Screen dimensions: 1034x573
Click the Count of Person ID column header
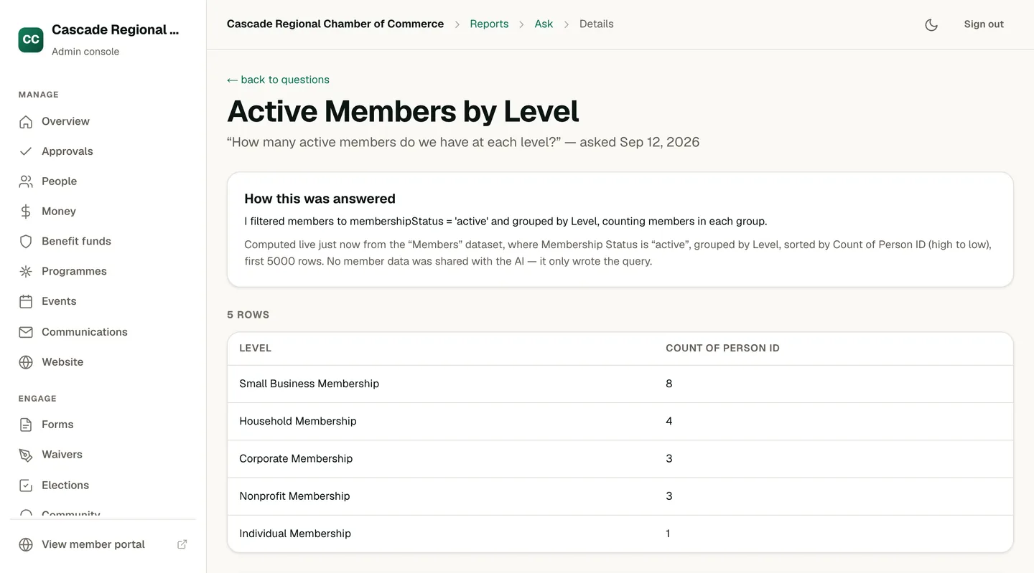tap(722, 348)
